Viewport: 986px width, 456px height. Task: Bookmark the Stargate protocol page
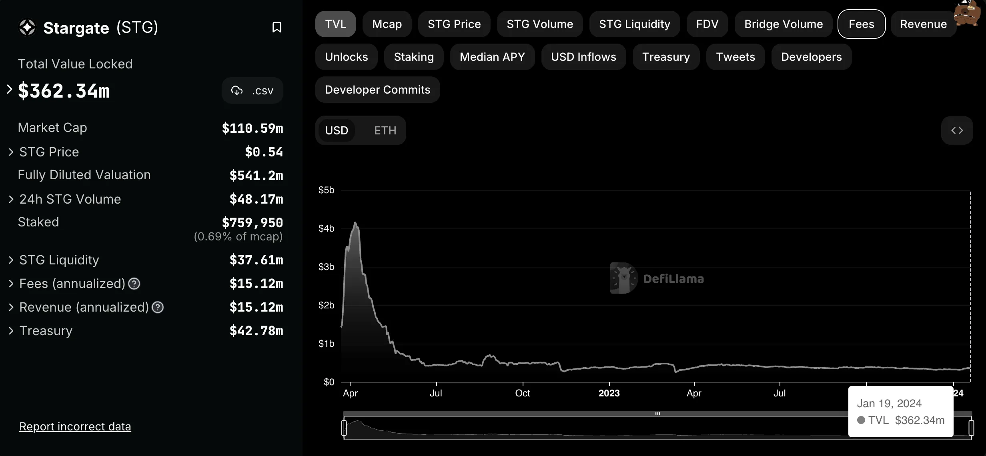(277, 27)
